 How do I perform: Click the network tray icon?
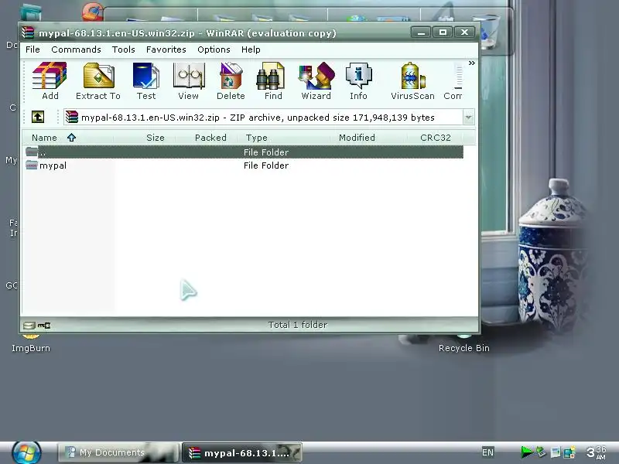[x=569, y=452]
